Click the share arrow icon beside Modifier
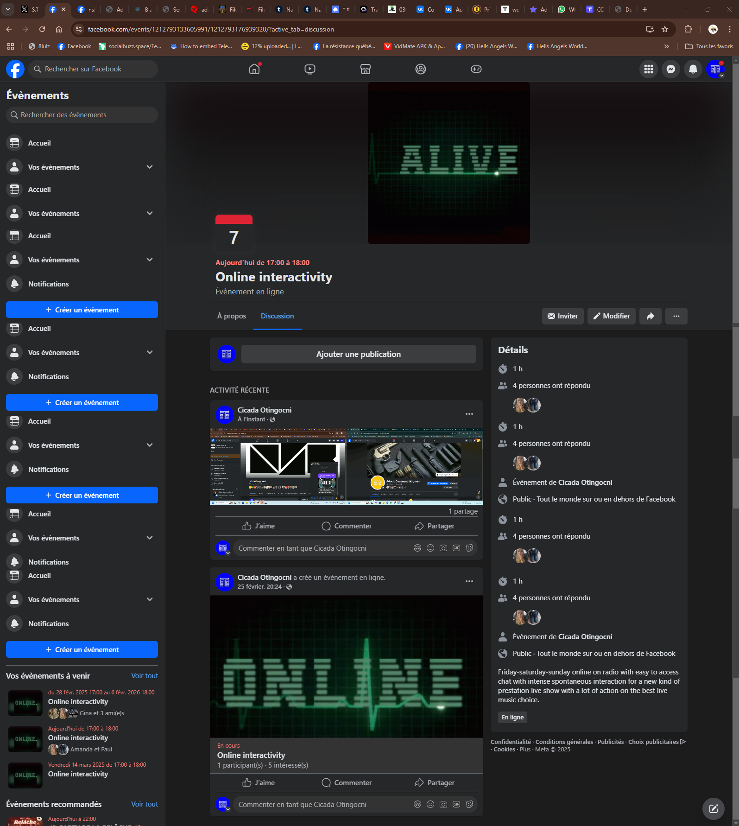739x826 pixels. coord(650,316)
